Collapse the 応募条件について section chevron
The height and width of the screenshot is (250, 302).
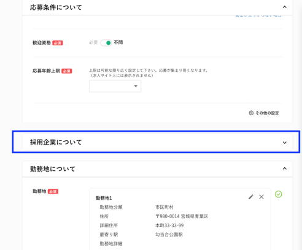[284, 7]
